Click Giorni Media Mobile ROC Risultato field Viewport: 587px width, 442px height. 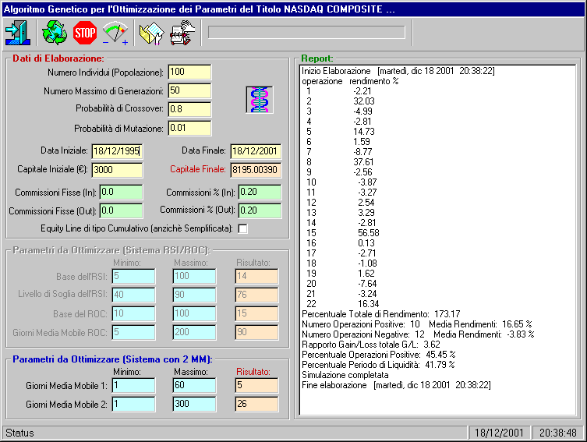coord(256,332)
